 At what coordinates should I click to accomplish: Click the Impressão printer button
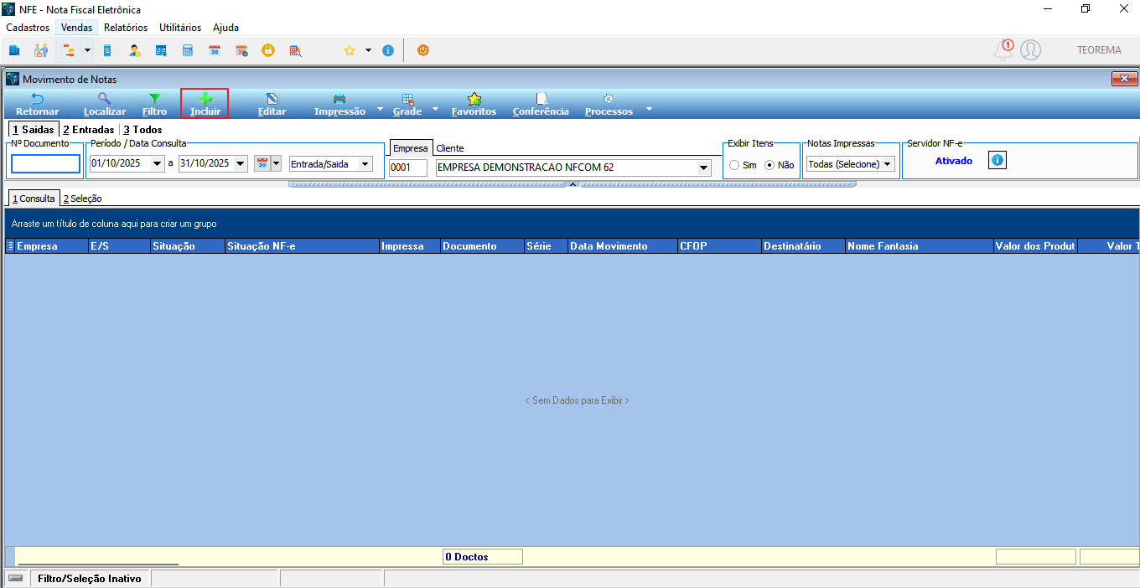(339, 105)
